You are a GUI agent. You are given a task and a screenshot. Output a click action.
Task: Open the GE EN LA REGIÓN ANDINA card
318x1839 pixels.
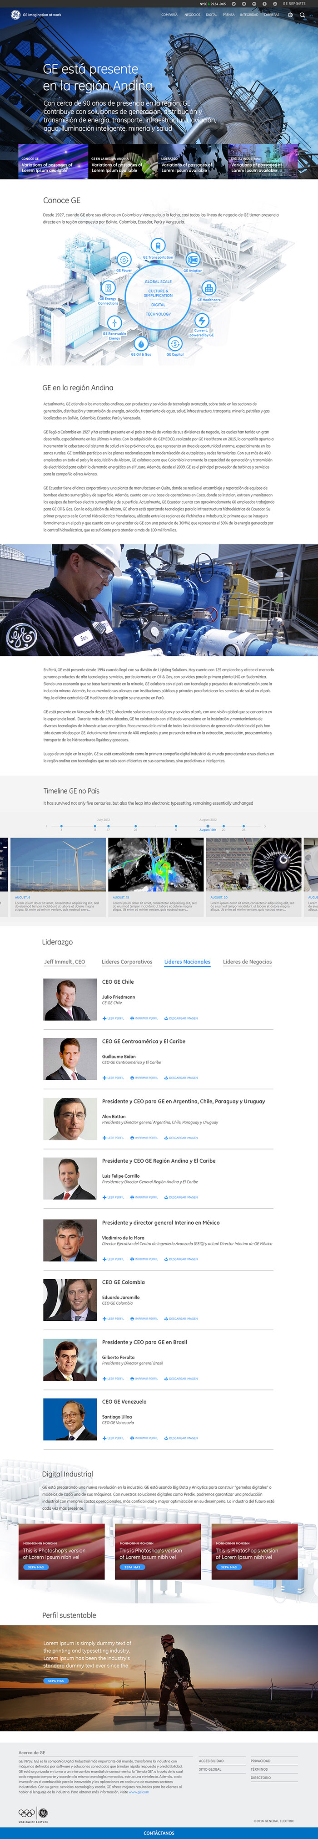pos(122,161)
